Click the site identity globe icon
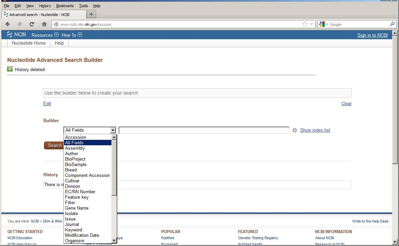 [56, 24]
